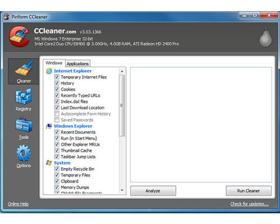Open the Cleaner section broom icon
280x224 pixels.
coord(24,68)
